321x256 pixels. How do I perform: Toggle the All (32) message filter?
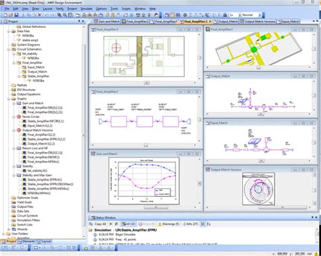[x=128, y=224]
